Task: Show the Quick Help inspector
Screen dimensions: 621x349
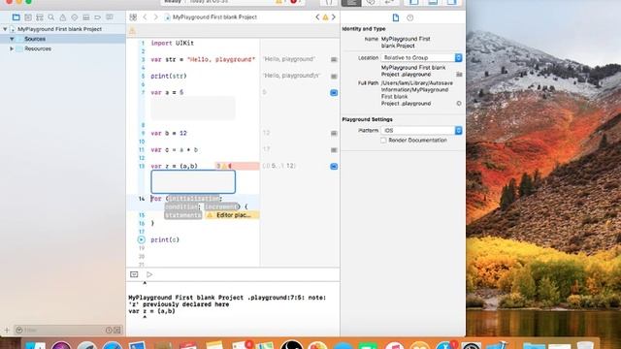Action: click(x=409, y=17)
